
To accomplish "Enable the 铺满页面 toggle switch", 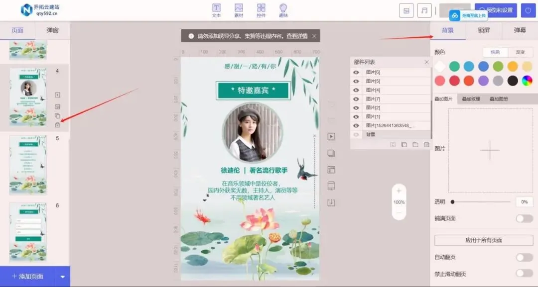I will [x=523, y=218].
